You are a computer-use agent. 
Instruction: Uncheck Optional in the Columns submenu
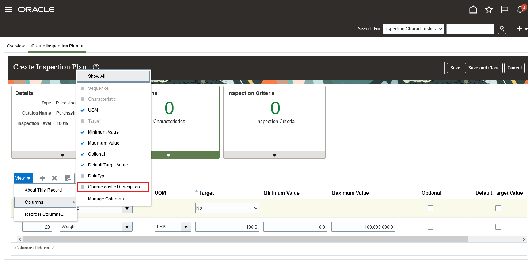coord(113,154)
